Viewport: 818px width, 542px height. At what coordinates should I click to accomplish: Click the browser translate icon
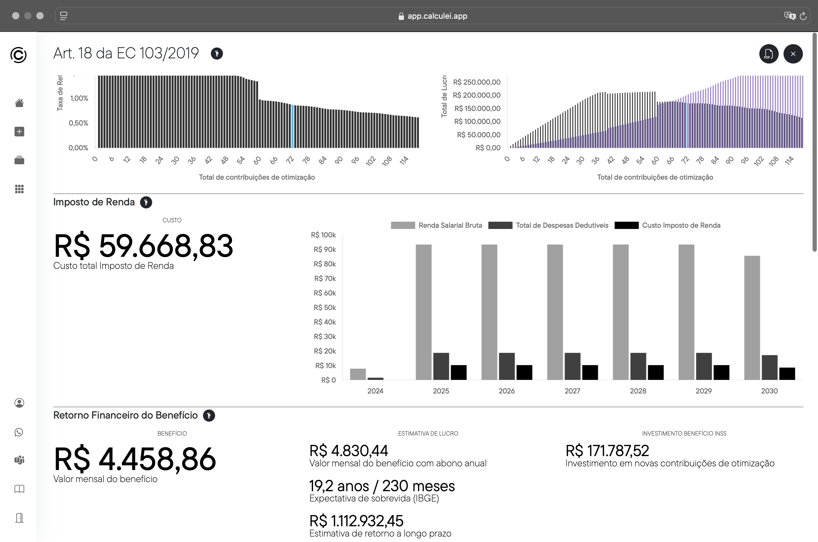(x=790, y=16)
